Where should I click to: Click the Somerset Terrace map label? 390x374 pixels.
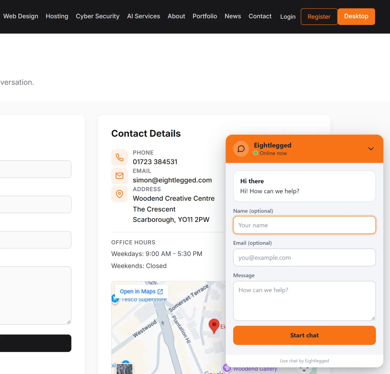coord(188,298)
